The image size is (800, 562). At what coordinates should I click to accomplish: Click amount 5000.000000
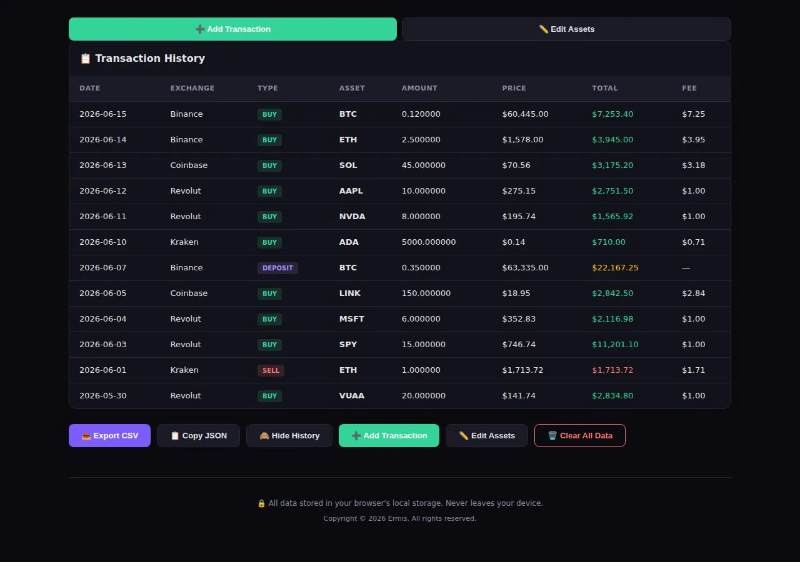coord(429,242)
